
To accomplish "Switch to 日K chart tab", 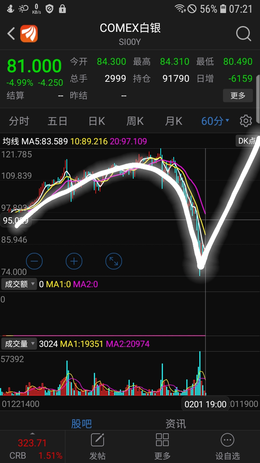I will pos(97,121).
